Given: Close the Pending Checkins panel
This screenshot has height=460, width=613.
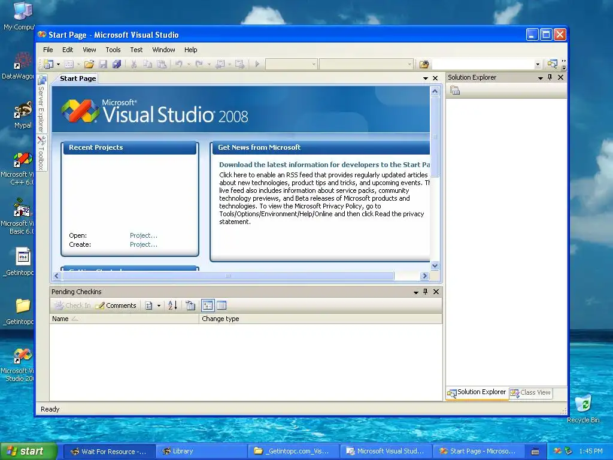Looking at the screenshot, I should (x=436, y=292).
